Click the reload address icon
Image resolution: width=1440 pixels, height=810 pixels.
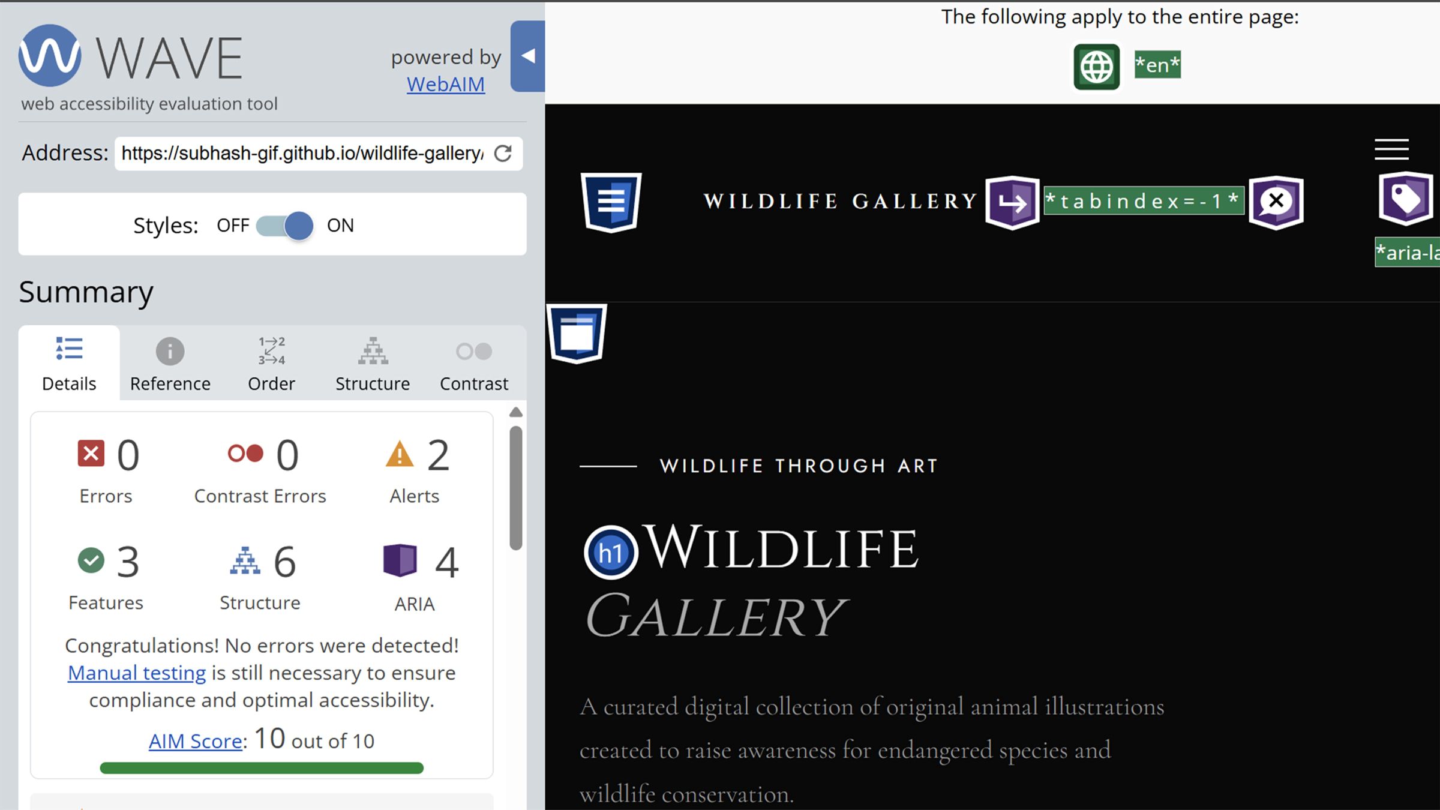click(x=503, y=154)
